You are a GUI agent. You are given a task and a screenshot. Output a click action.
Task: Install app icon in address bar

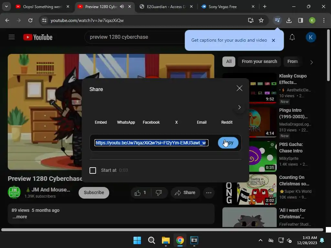coord(251,20)
